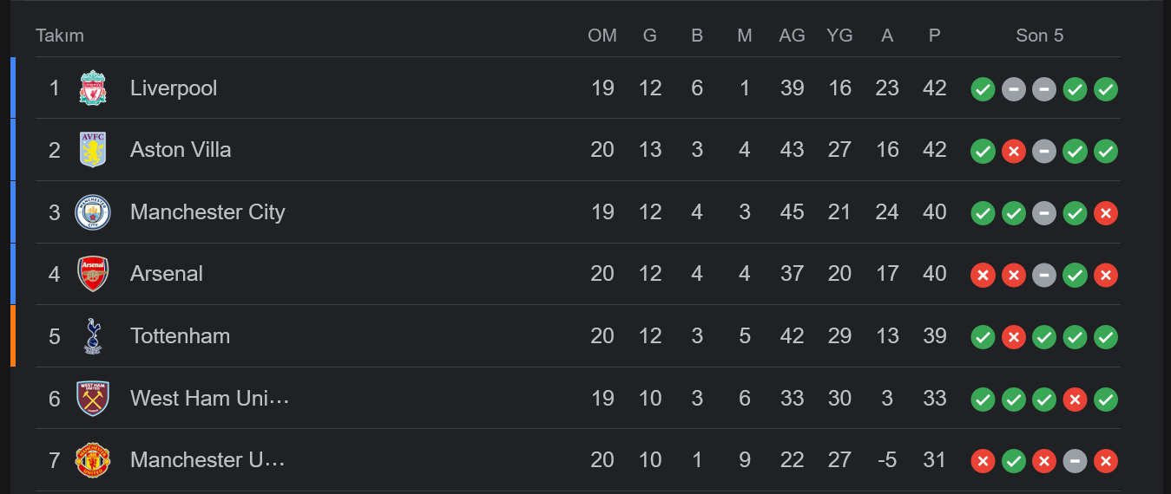Click the Manchester City club crest
This screenshot has height=494, width=1171.
[93, 212]
